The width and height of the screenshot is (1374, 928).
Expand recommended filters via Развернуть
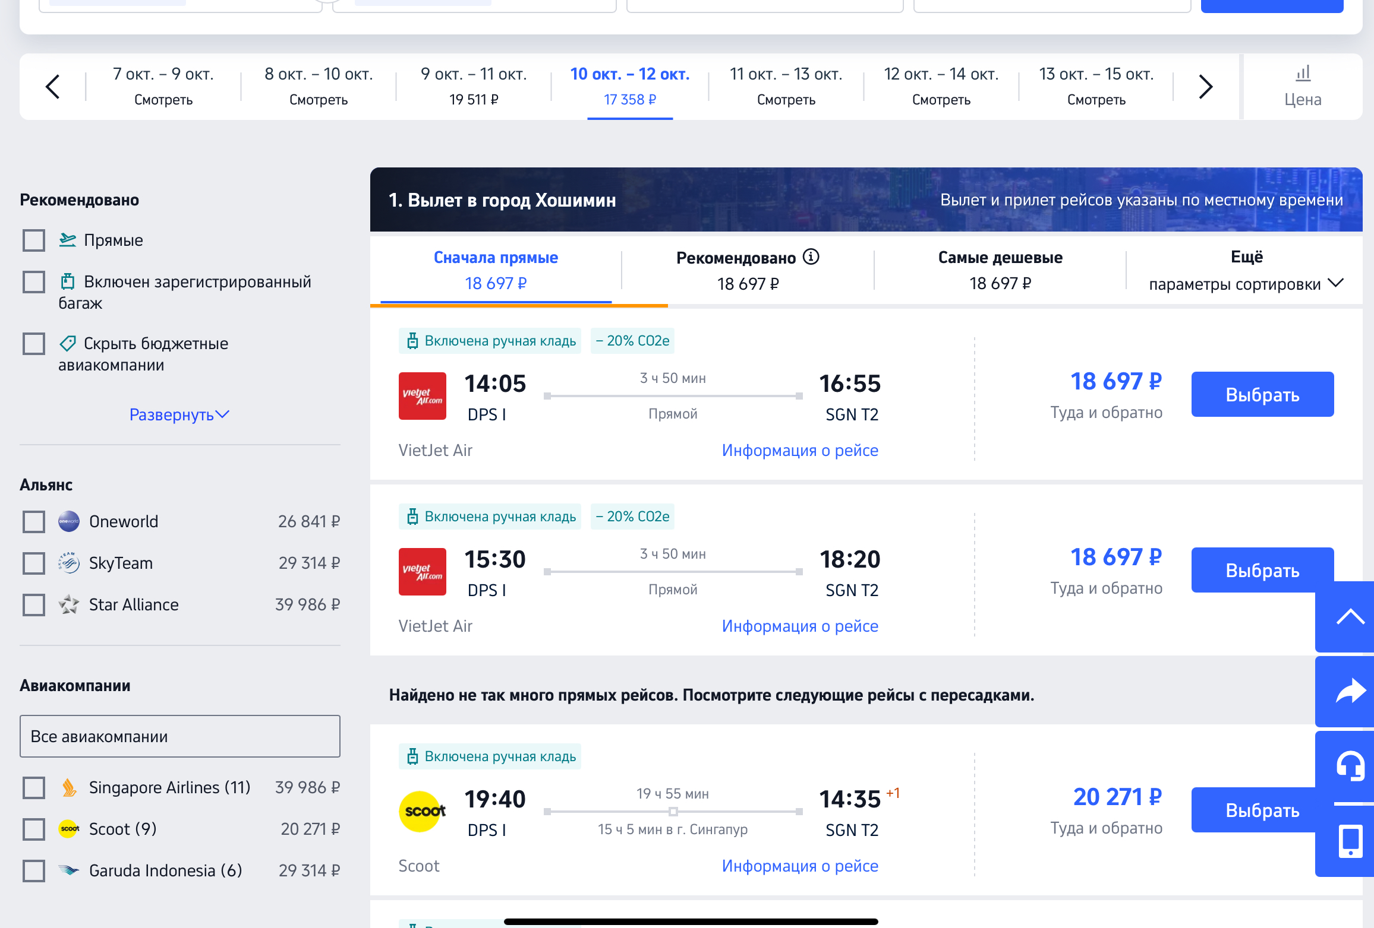pyautogui.click(x=179, y=414)
